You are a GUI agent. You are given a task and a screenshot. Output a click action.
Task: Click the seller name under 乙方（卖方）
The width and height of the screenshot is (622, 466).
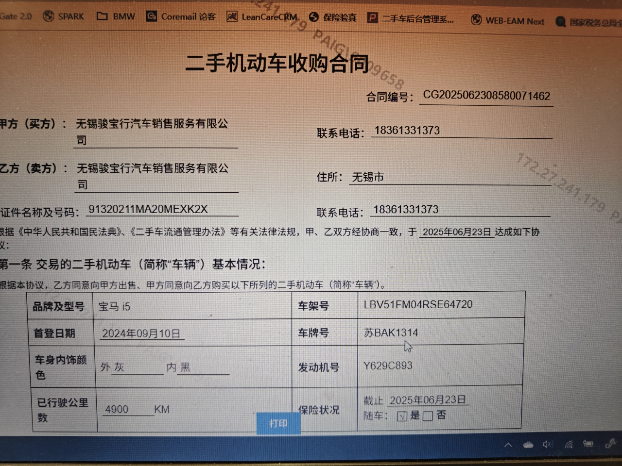(x=153, y=176)
